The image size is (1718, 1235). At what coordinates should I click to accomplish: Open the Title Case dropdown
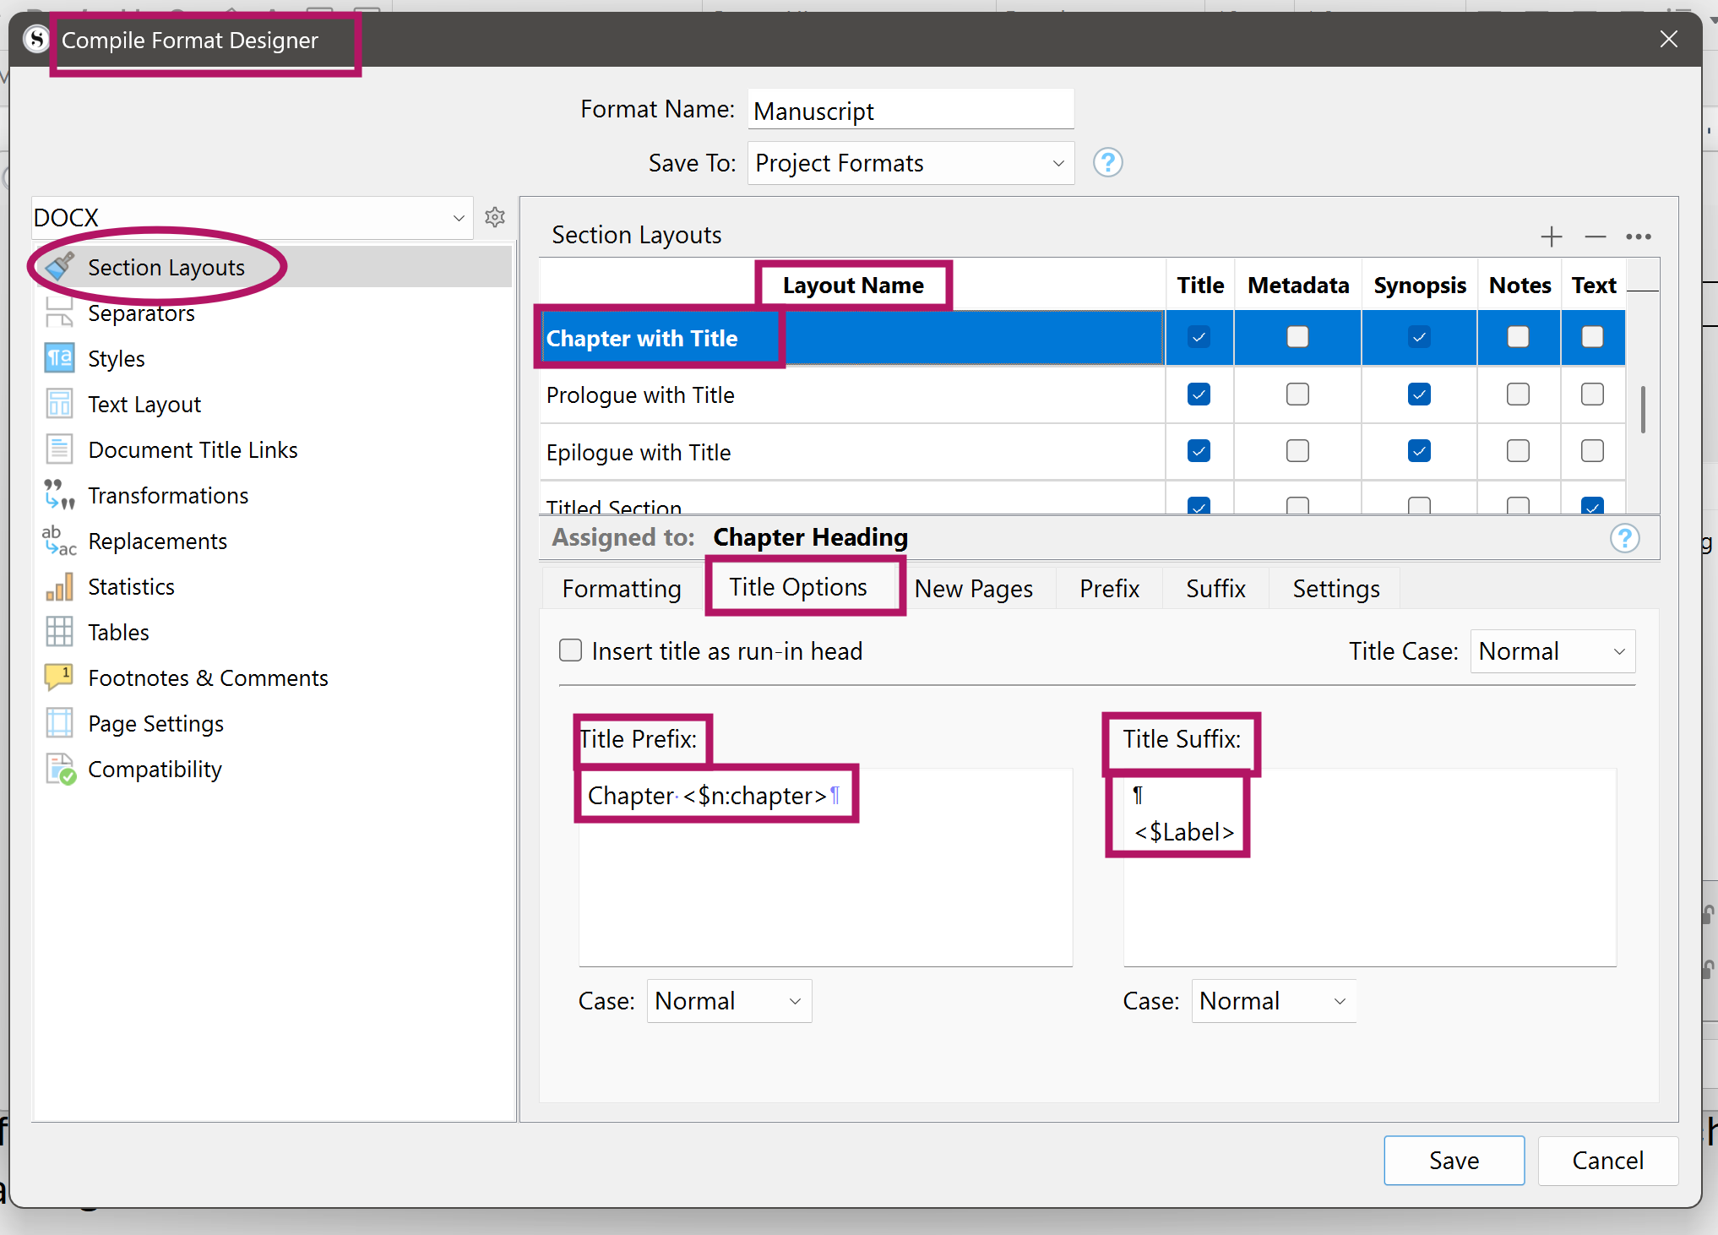tap(1552, 651)
